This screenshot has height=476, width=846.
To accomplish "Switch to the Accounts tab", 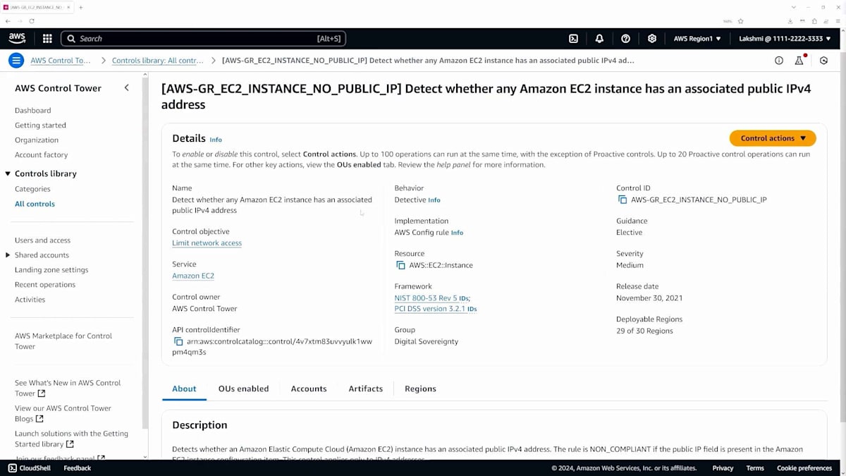I will (x=309, y=389).
